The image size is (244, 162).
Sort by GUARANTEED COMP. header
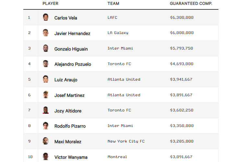click(x=191, y=4)
